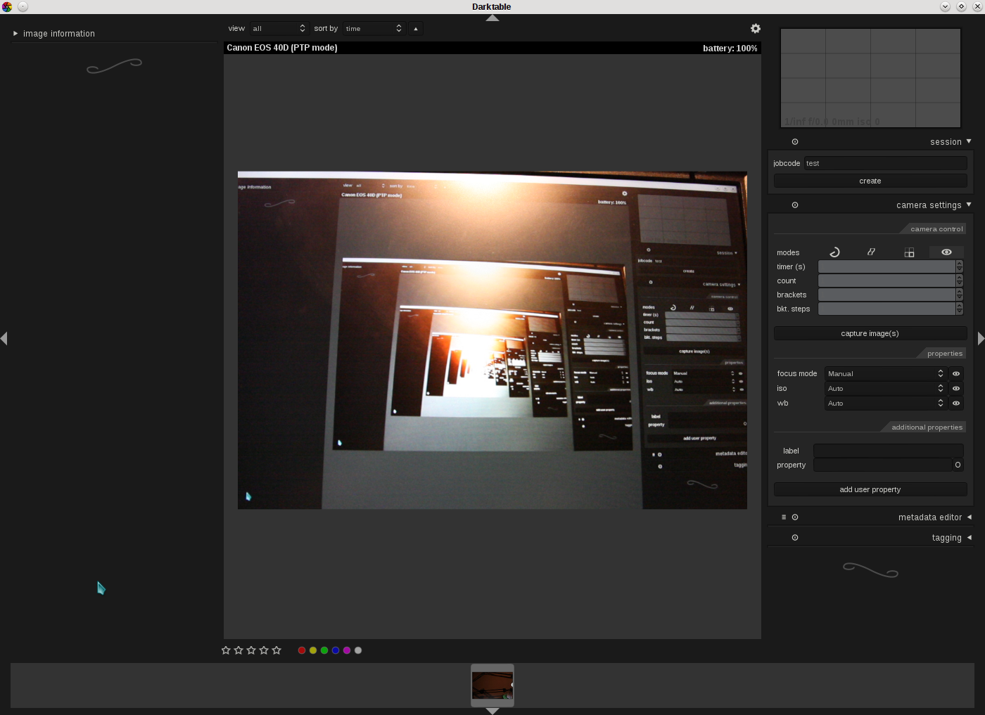Set four-star rating
Screen dimensions: 985x715
pos(264,650)
